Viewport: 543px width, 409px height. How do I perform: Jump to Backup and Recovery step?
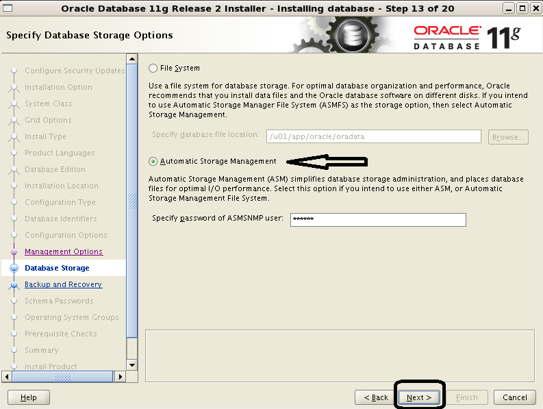click(63, 284)
